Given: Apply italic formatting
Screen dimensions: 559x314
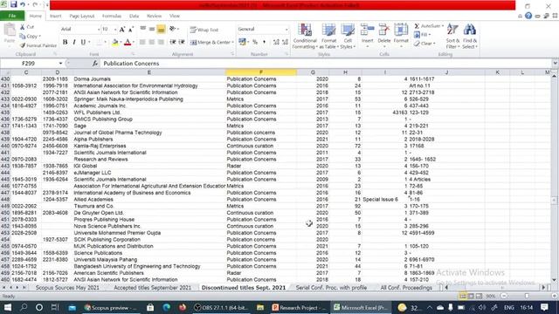Looking at the screenshot, I should pyautogui.click(x=74, y=43).
